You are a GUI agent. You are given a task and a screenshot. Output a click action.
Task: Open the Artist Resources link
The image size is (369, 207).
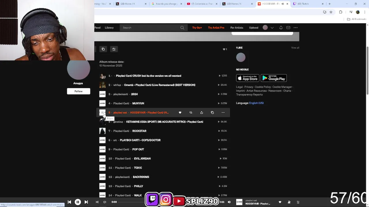coord(256,91)
